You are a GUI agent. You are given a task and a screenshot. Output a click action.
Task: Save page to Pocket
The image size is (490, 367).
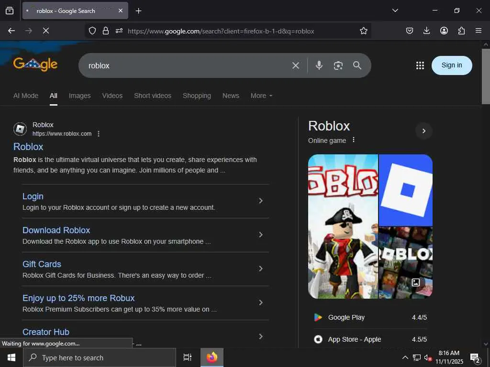410,31
